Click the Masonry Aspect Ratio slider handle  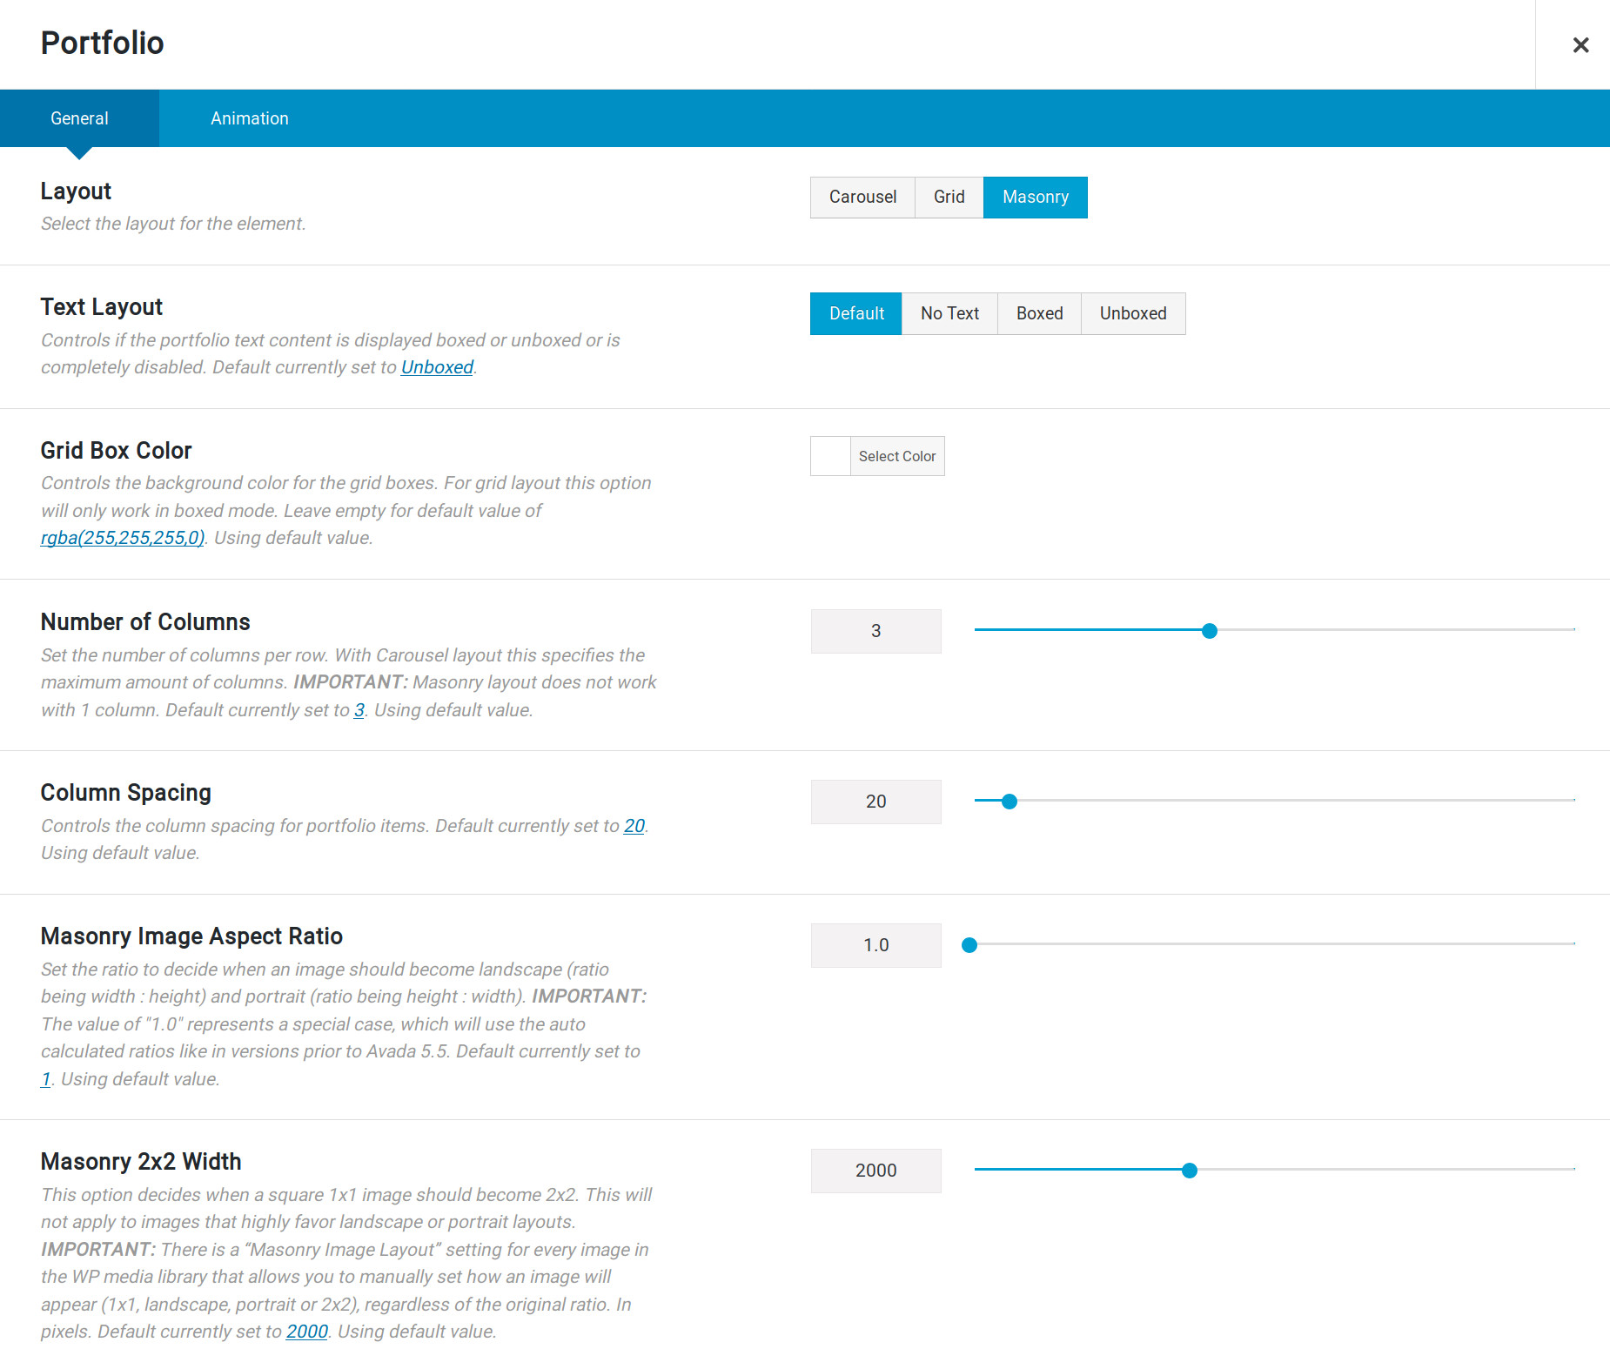(x=969, y=945)
